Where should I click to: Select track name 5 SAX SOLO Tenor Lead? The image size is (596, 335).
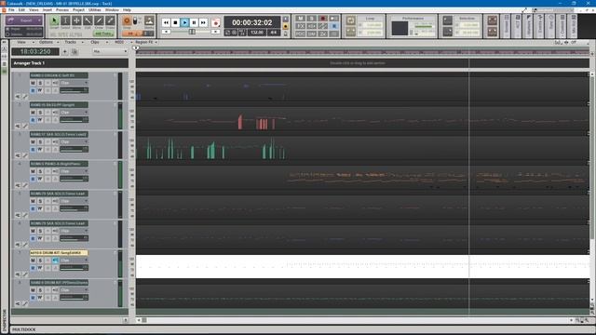(x=59, y=194)
